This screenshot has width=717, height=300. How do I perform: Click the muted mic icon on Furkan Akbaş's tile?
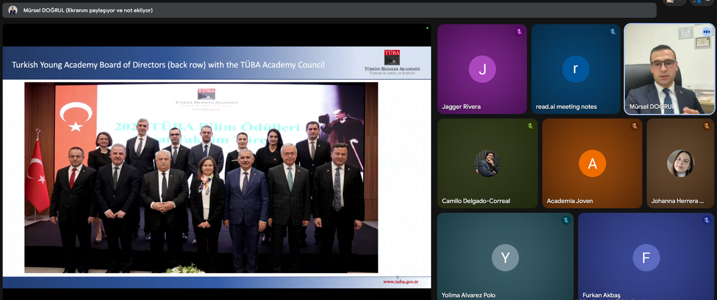tap(706, 220)
